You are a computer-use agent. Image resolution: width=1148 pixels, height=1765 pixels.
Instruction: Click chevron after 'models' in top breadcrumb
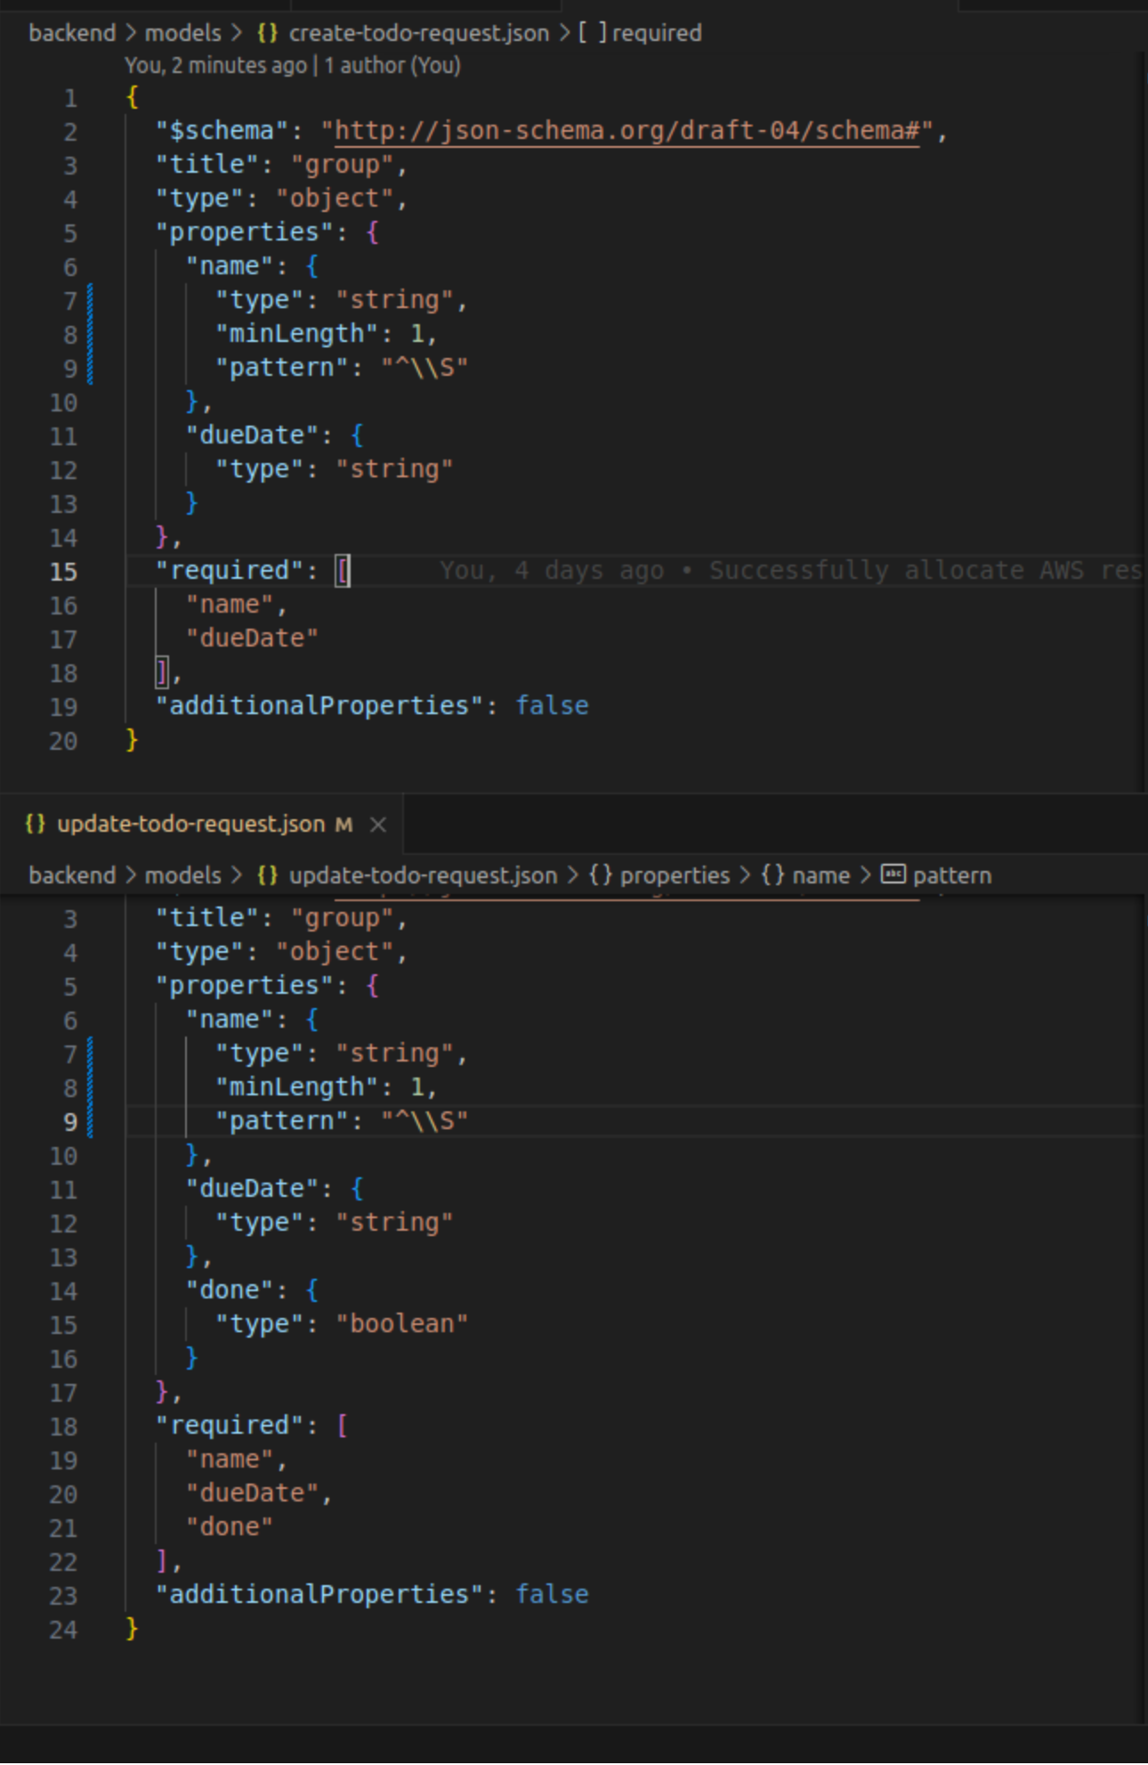(x=237, y=33)
